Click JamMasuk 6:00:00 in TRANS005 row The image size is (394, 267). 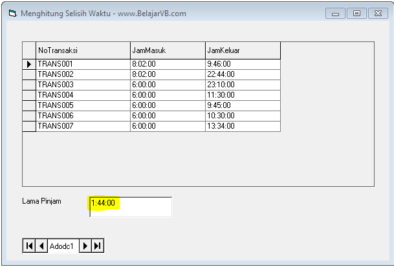pyautogui.click(x=168, y=105)
